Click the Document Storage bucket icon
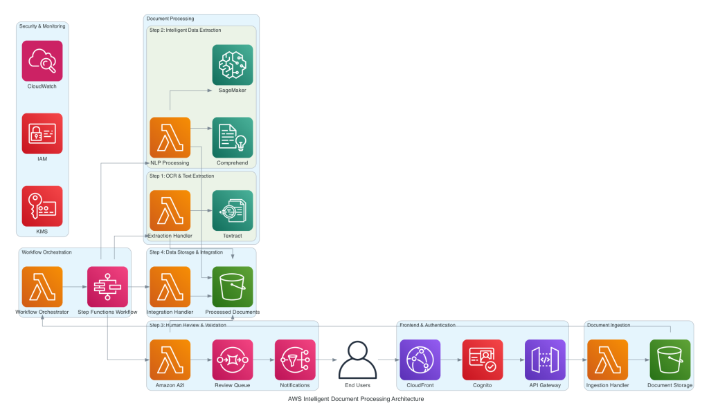This screenshot has height=410, width=709. click(x=670, y=360)
